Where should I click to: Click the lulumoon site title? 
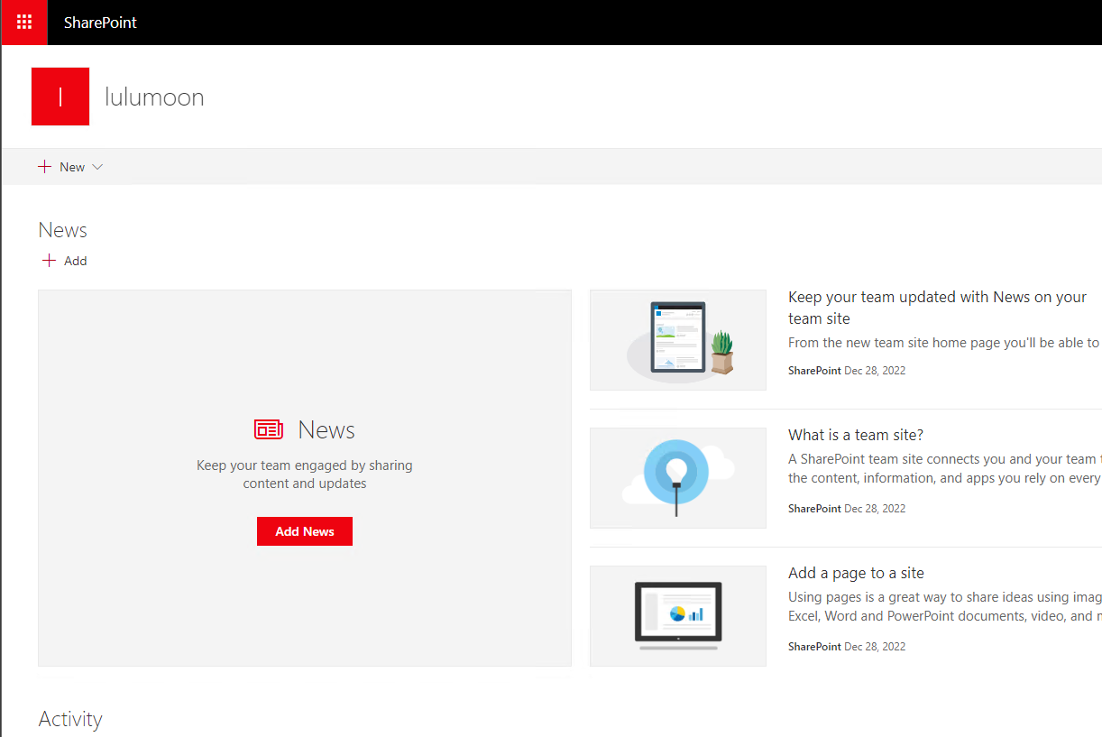coord(153,97)
